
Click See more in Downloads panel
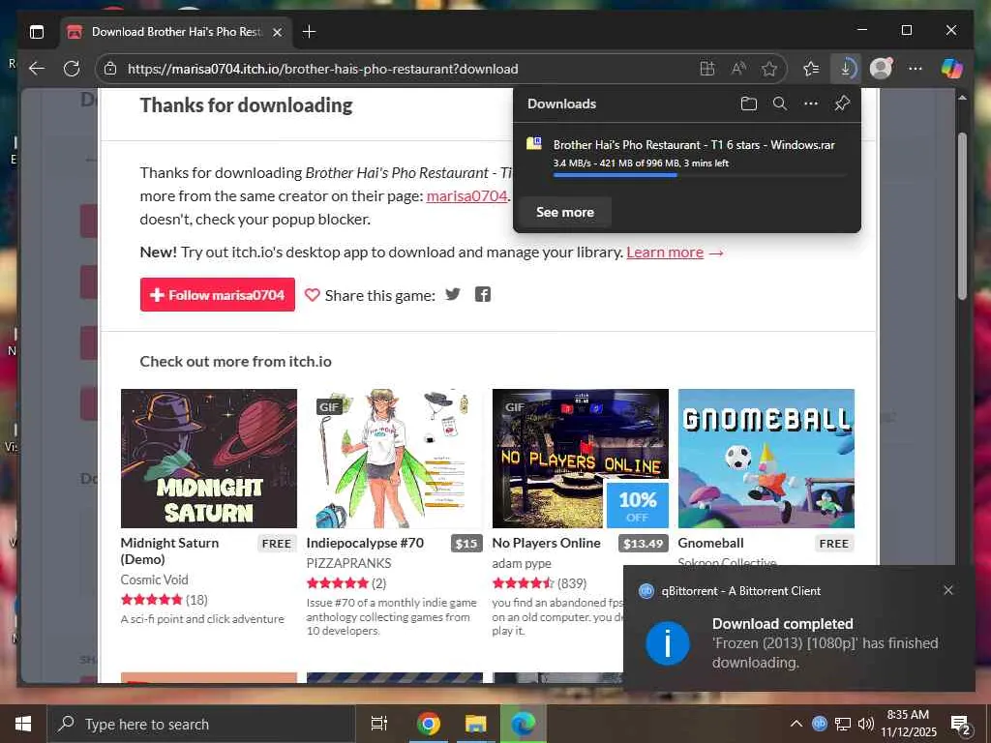[x=565, y=212]
